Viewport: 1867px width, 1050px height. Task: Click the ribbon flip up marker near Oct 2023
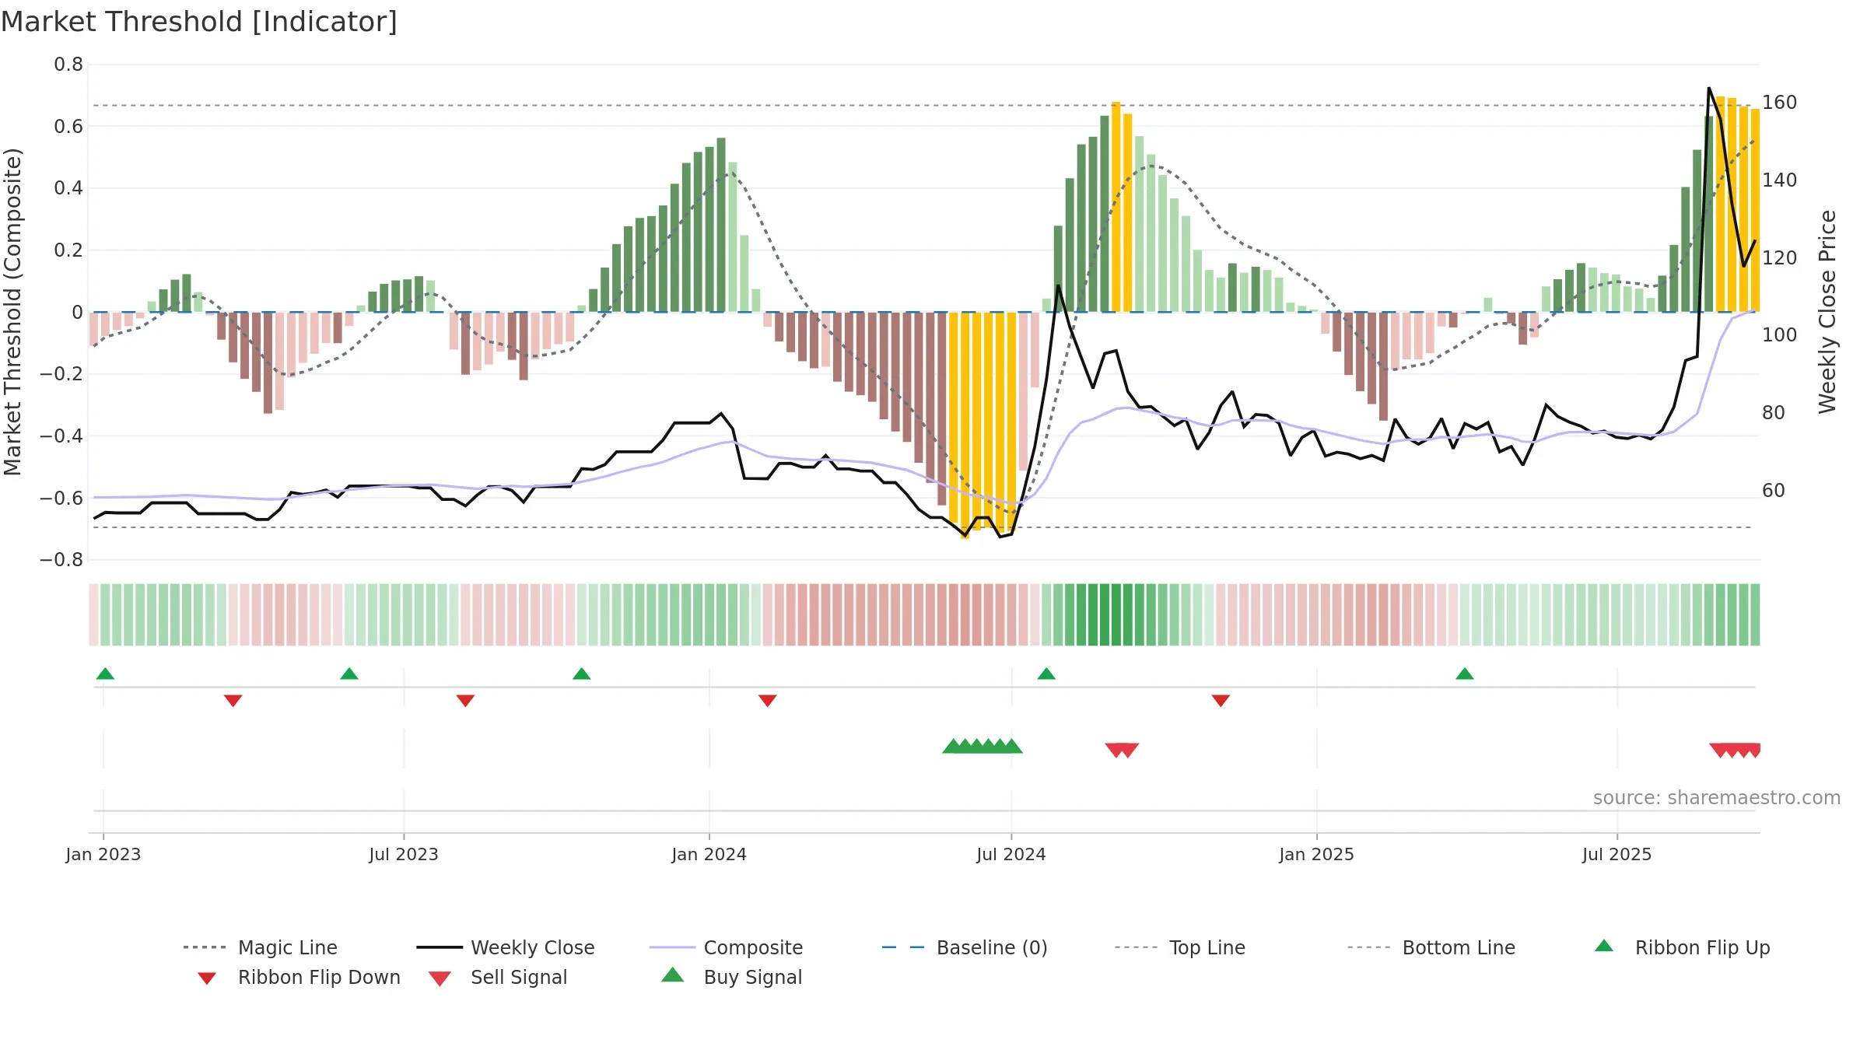tap(582, 674)
